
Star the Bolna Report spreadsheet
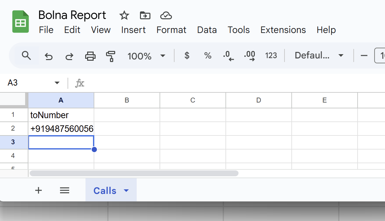[x=124, y=15]
